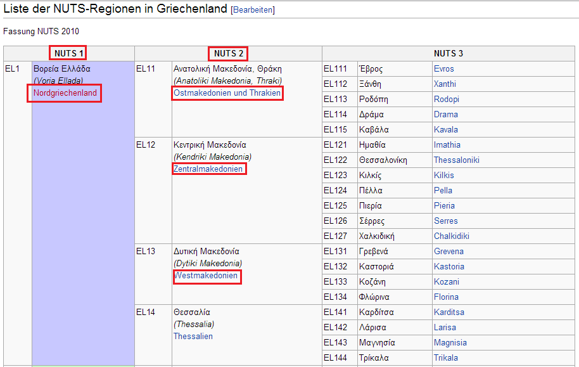Click the Bearbeiten edit link

pos(253,10)
